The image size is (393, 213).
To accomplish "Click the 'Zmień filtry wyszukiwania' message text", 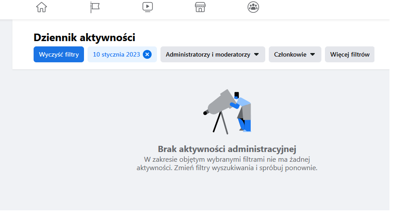I will click(x=214, y=168).
